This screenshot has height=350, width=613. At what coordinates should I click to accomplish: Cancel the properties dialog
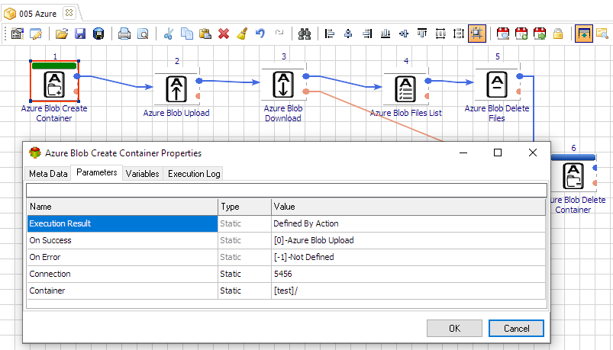pyautogui.click(x=516, y=329)
